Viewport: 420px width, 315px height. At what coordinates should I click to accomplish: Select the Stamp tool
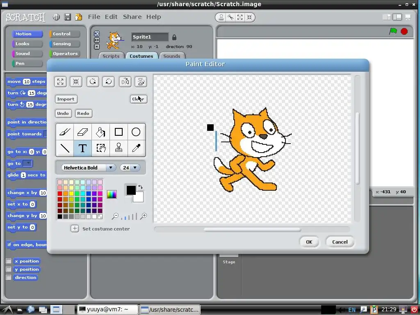click(119, 148)
